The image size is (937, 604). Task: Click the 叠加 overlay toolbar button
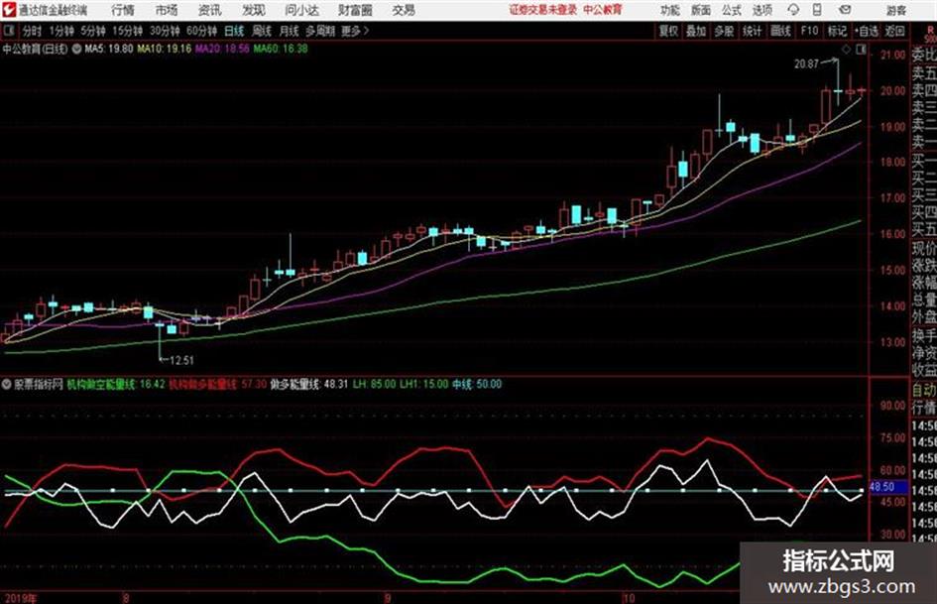click(x=696, y=31)
